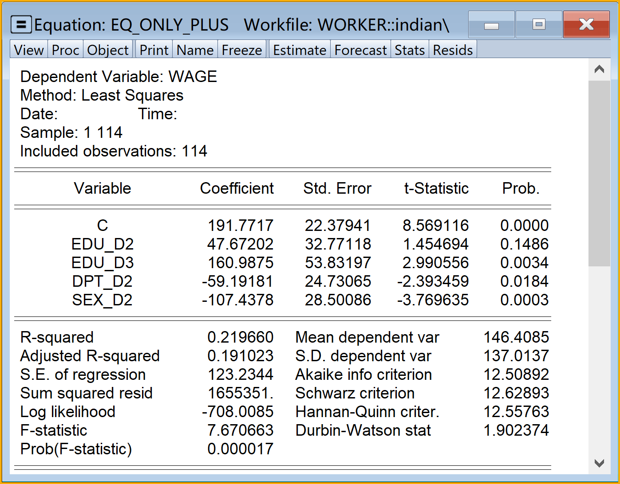The width and height of the screenshot is (620, 484).
Task: Close the EQ_ONLY_PLUS equation window
Action: [586, 25]
